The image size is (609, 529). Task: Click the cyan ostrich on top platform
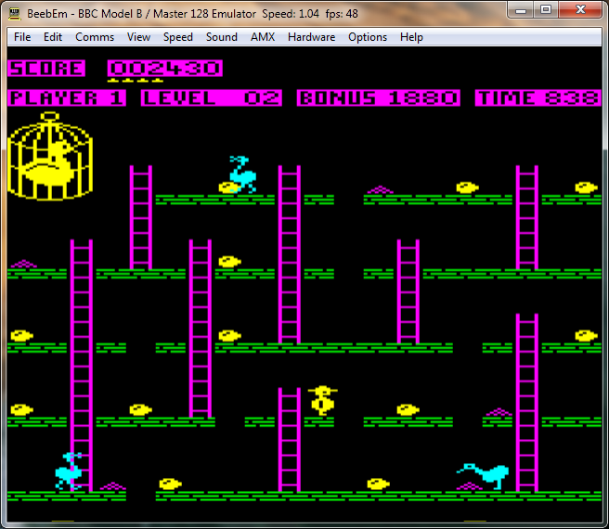tap(242, 174)
